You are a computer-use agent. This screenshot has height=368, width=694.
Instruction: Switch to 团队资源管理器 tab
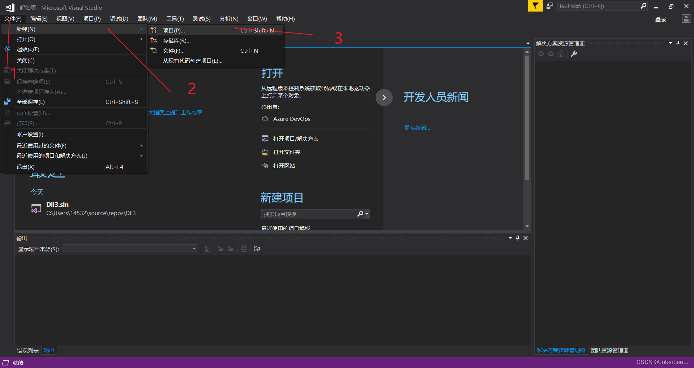tap(609, 350)
